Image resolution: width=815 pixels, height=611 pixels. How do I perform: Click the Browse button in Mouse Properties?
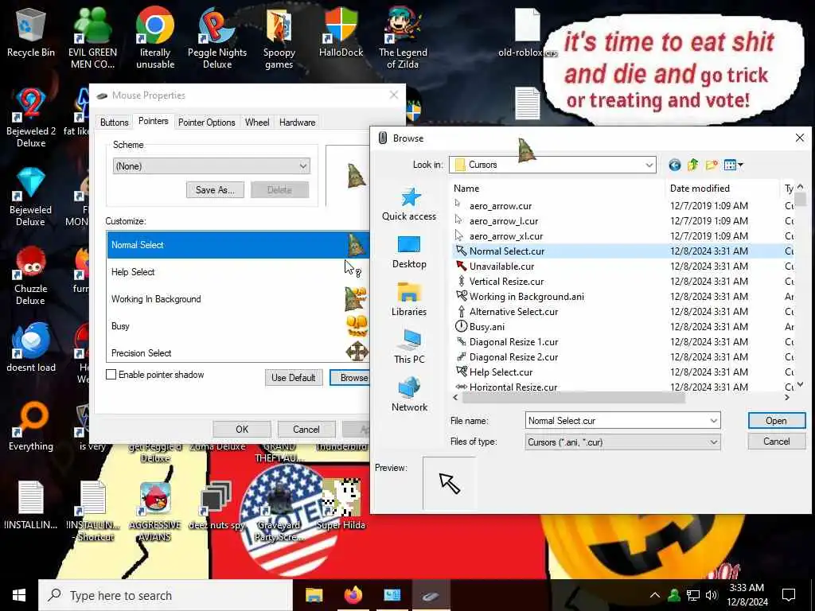[x=350, y=378]
